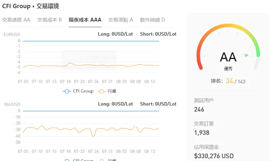271x161 pixels.
Task: Click the blue CFI Group line in XAUUSD chart
Action: click(x=91, y=111)
